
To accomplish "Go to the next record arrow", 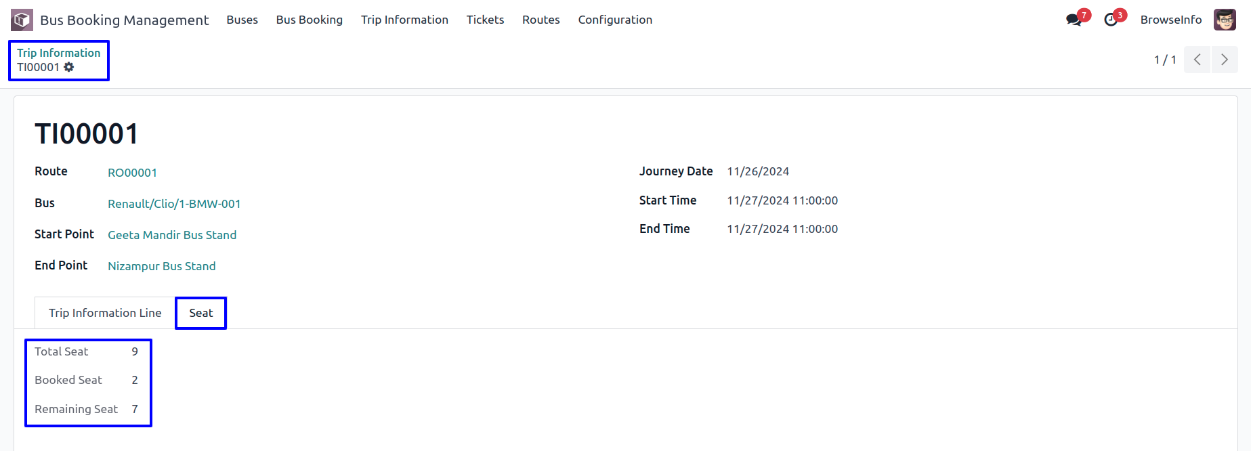I will 1225,60.
